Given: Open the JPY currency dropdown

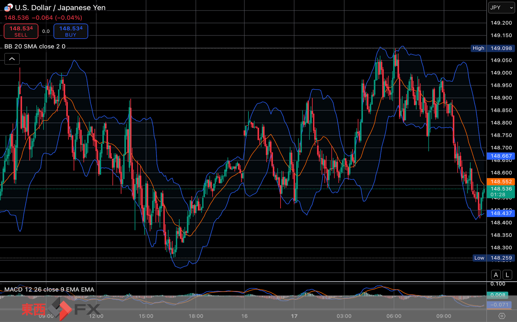Looking at the screenshot, I should (x=501, y=8).
